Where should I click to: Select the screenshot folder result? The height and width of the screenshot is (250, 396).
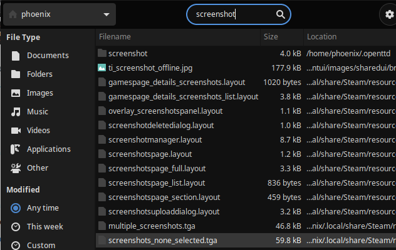tap(127, 54)
